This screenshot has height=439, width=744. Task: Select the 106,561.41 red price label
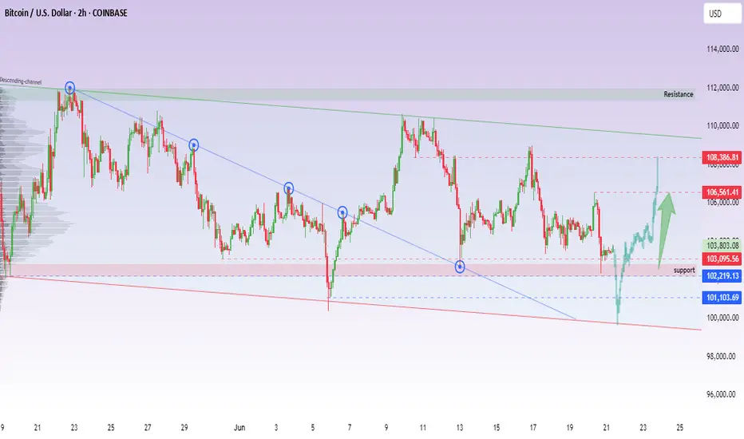coord(722,192)
